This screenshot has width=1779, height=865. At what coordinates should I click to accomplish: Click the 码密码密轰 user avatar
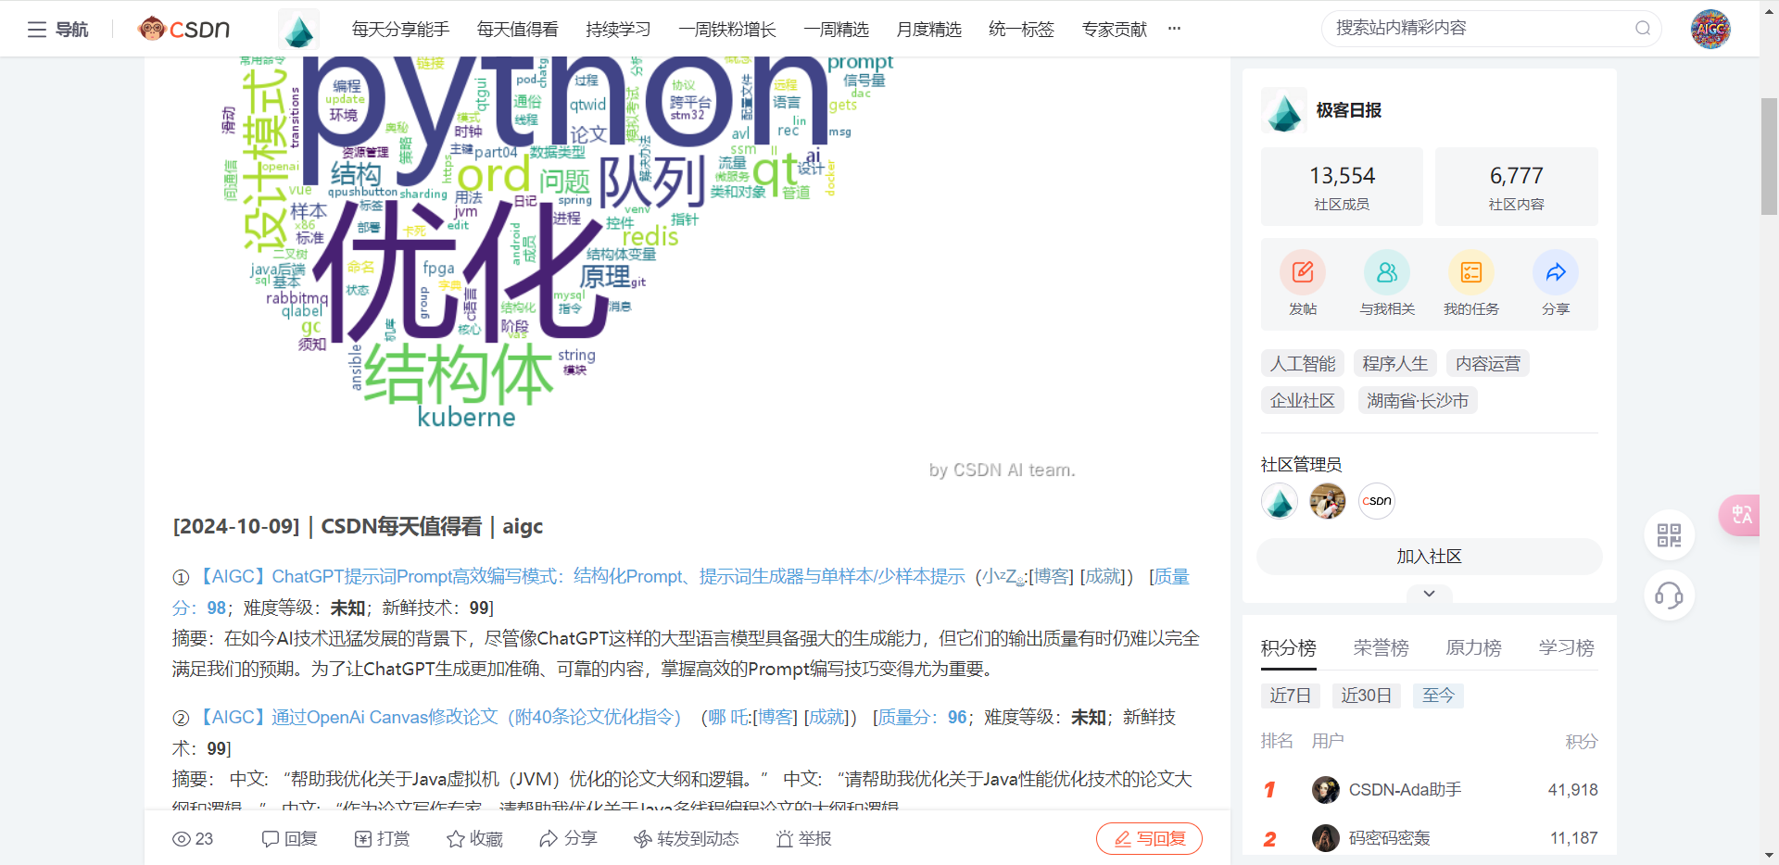[1326, 838]
